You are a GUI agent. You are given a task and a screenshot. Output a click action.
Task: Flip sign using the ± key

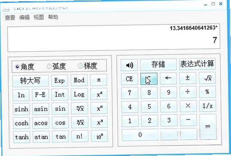188,78
